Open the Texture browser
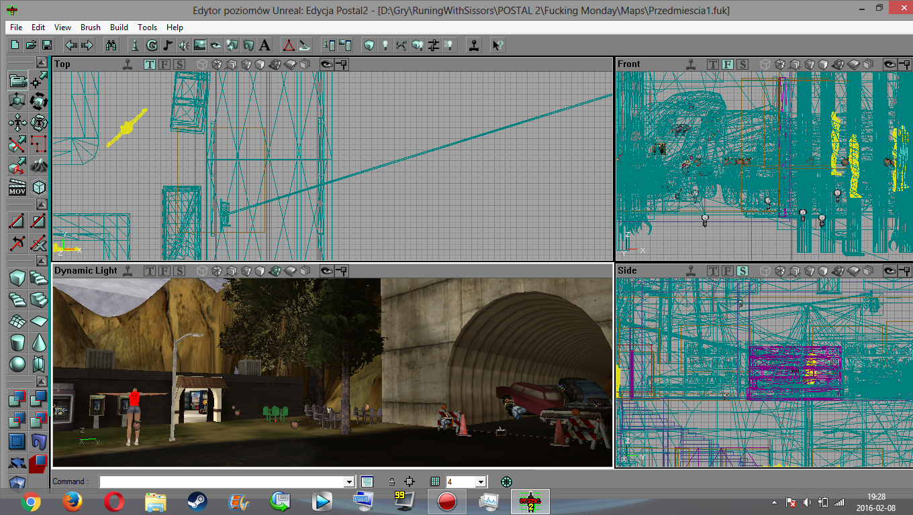Viewport: 913px width, 515px height. (200, 45)
